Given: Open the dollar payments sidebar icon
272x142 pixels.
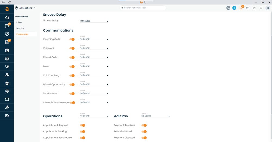Looking at the screenshot, I should (7, 59).
